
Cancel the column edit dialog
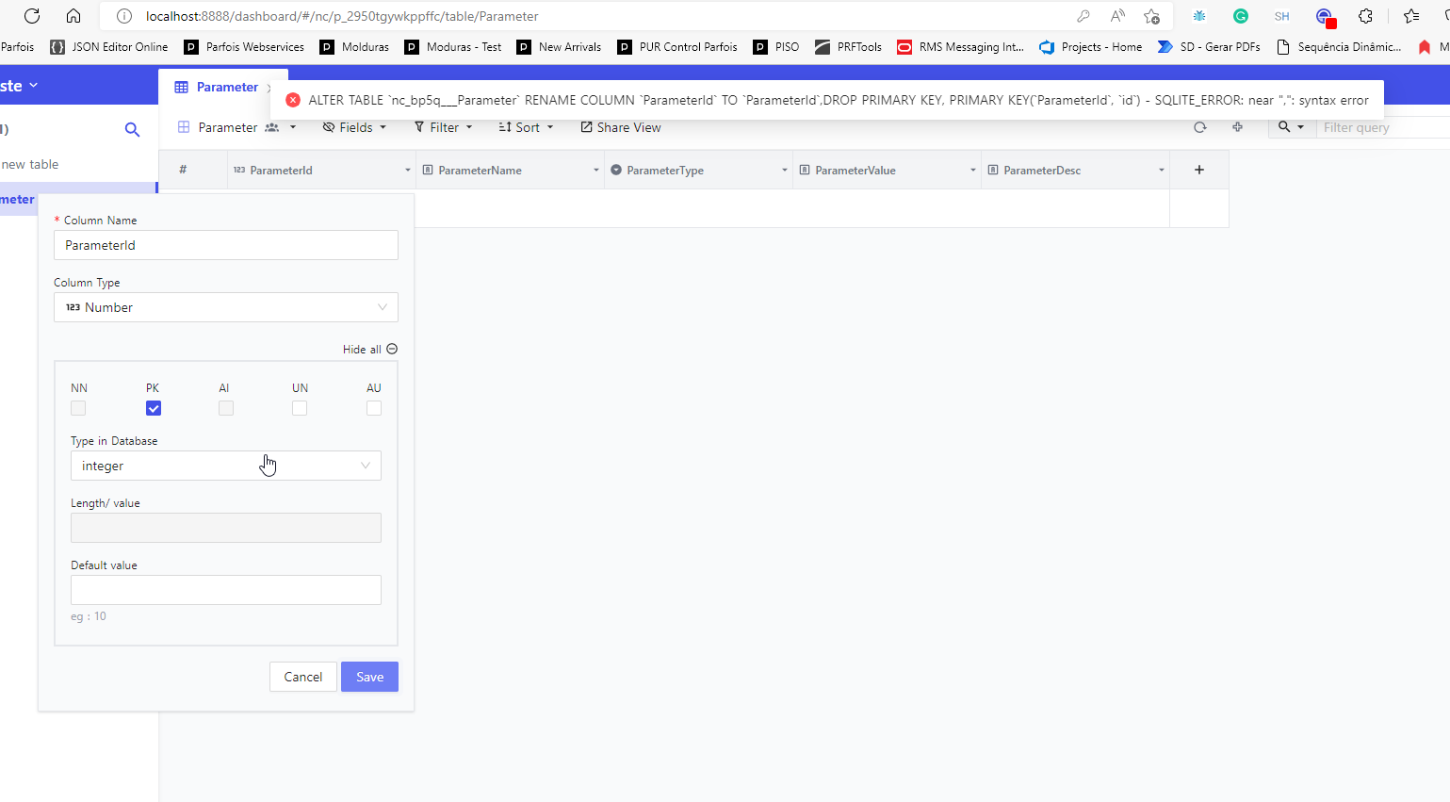pyautogui.click(x=302, y=676)
